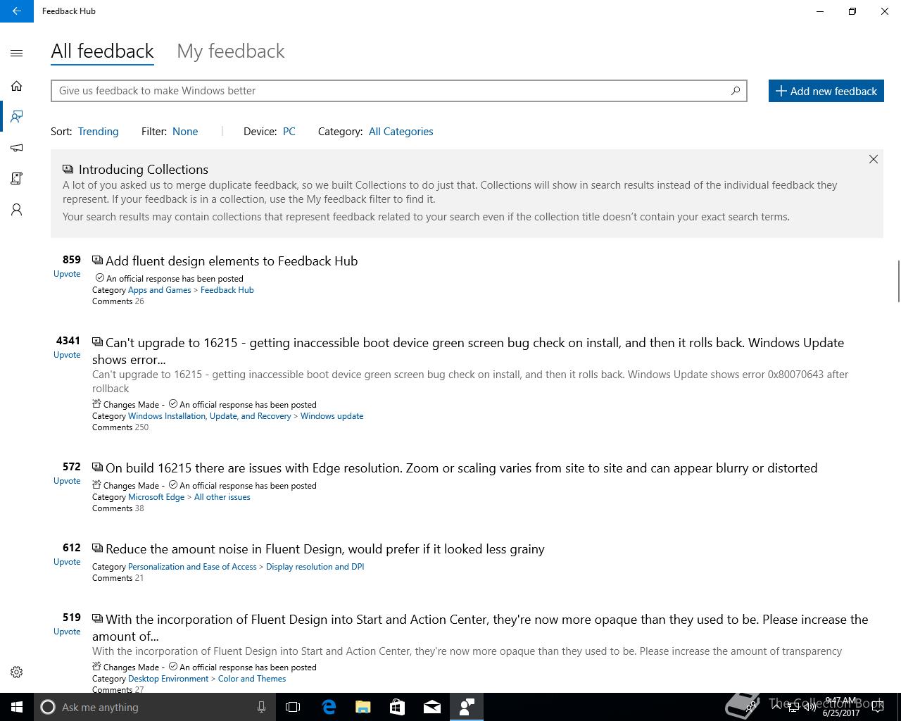
Task: Click the Windows update category link
Action: [x=332, y=416]
